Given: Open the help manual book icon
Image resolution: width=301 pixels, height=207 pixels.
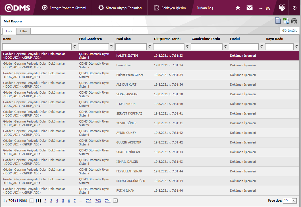Looking at the screenshot, I should point(282,8).
